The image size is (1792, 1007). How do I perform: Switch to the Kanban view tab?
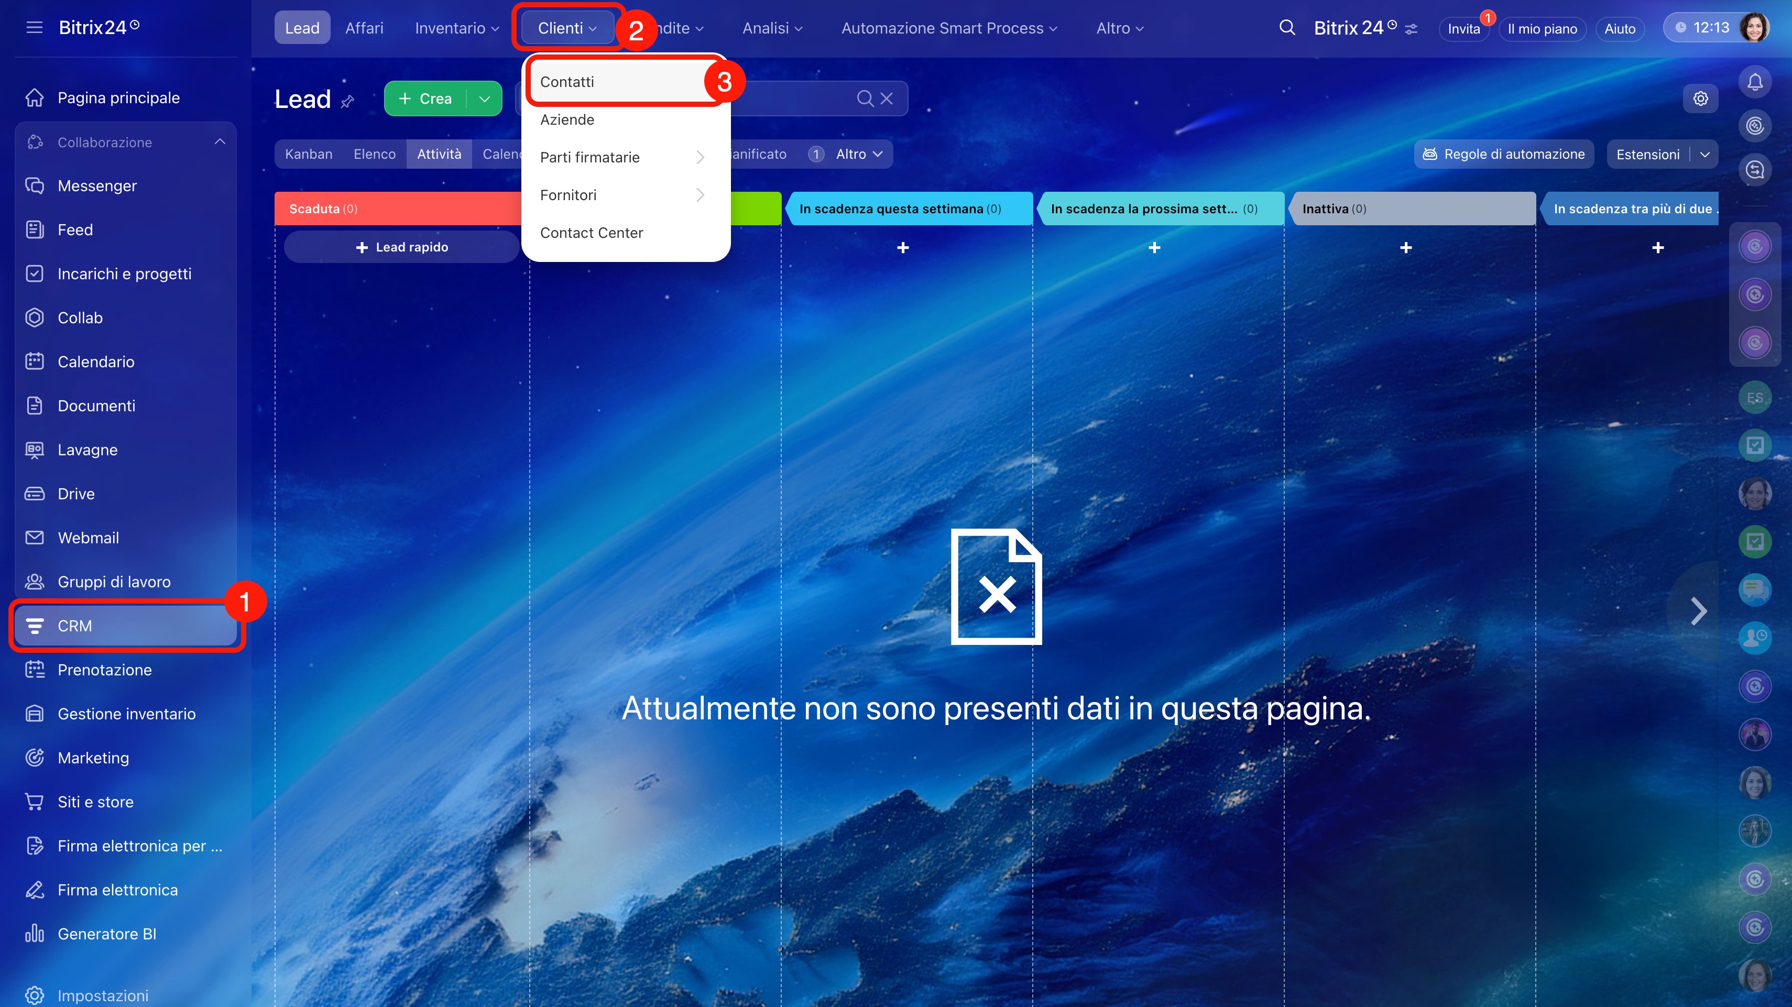[308, 155]
